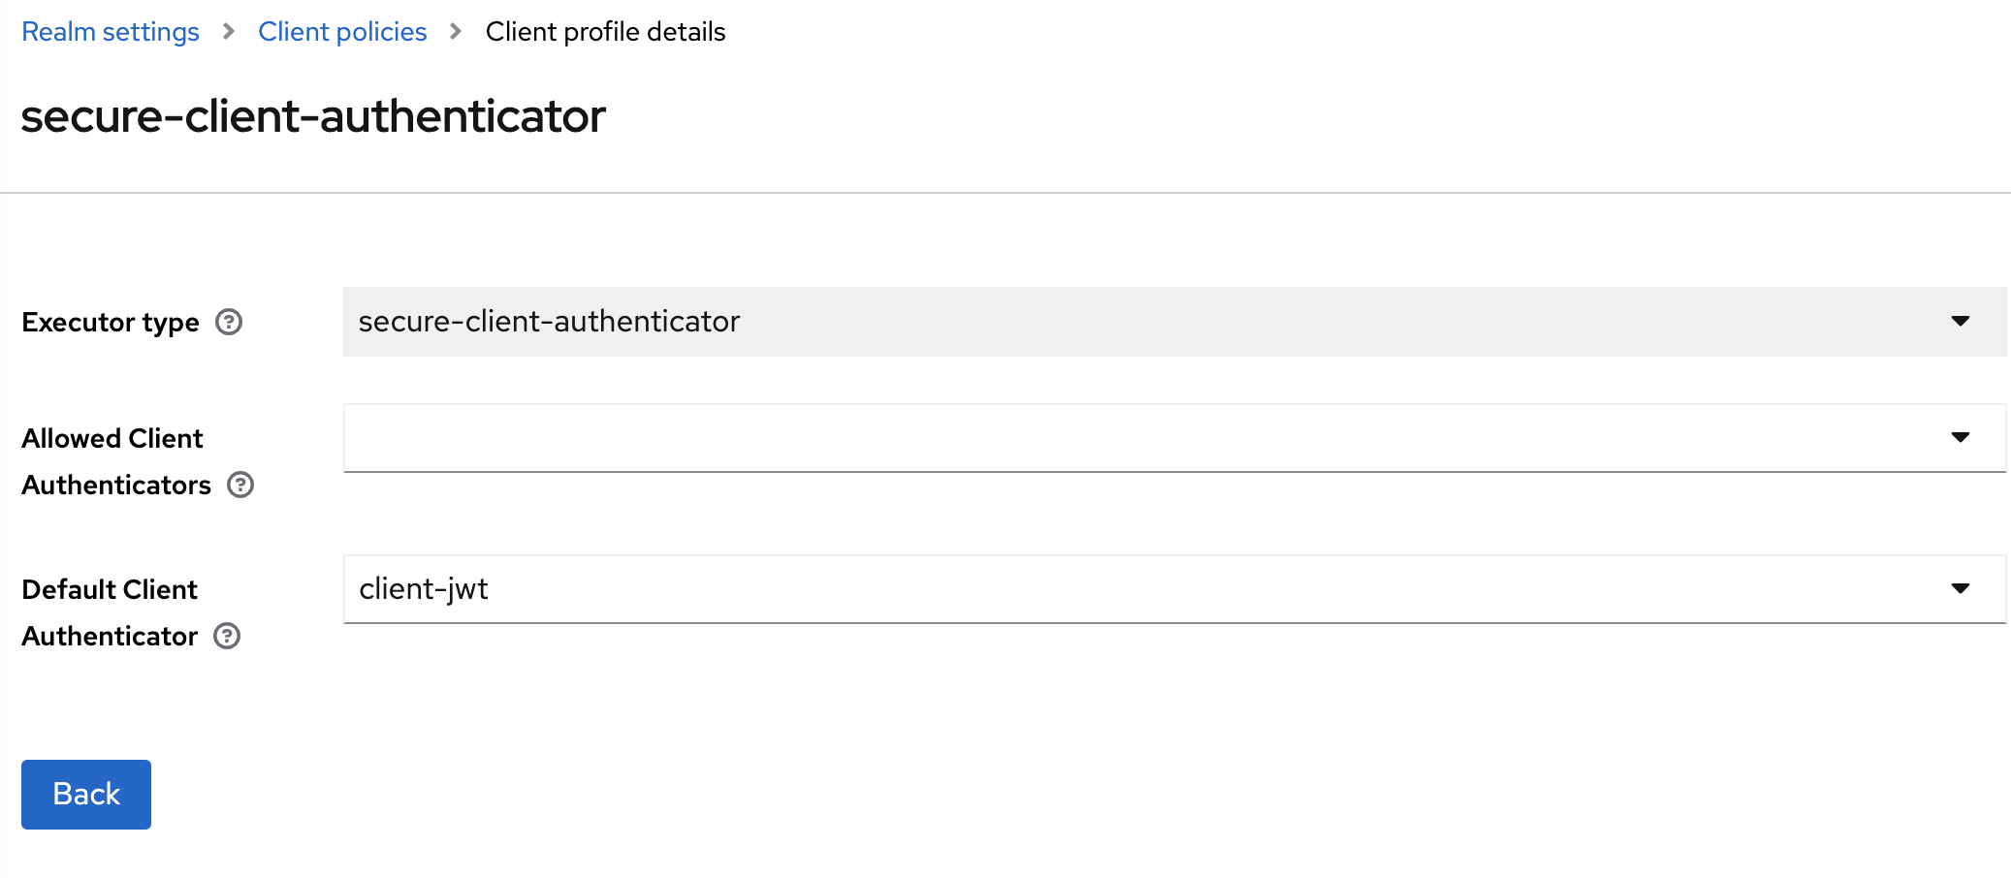
Task: Click the Executor type label
Action: (111, 322)
